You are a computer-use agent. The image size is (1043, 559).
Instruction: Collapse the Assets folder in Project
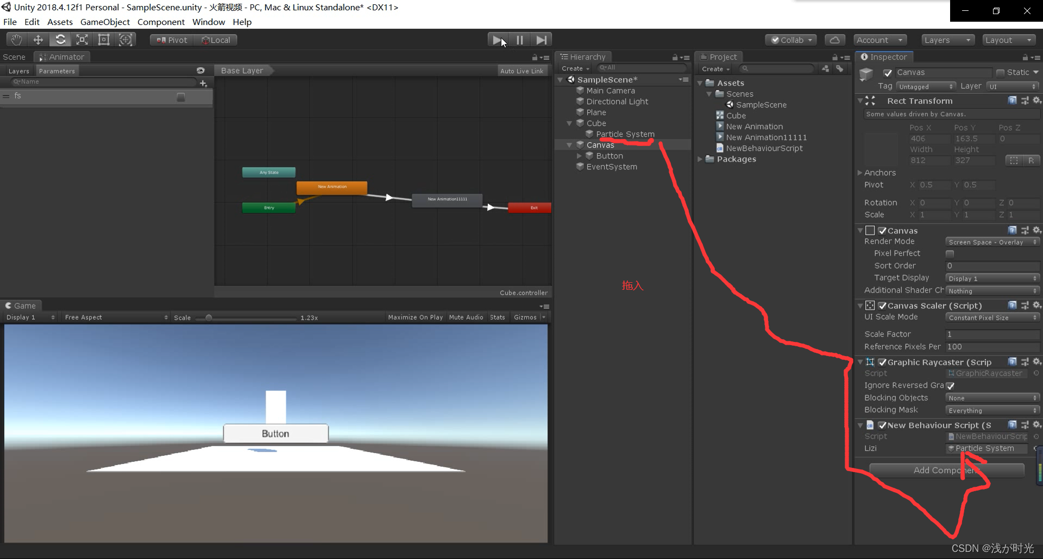pyautogui.click(x=700, y=83)
